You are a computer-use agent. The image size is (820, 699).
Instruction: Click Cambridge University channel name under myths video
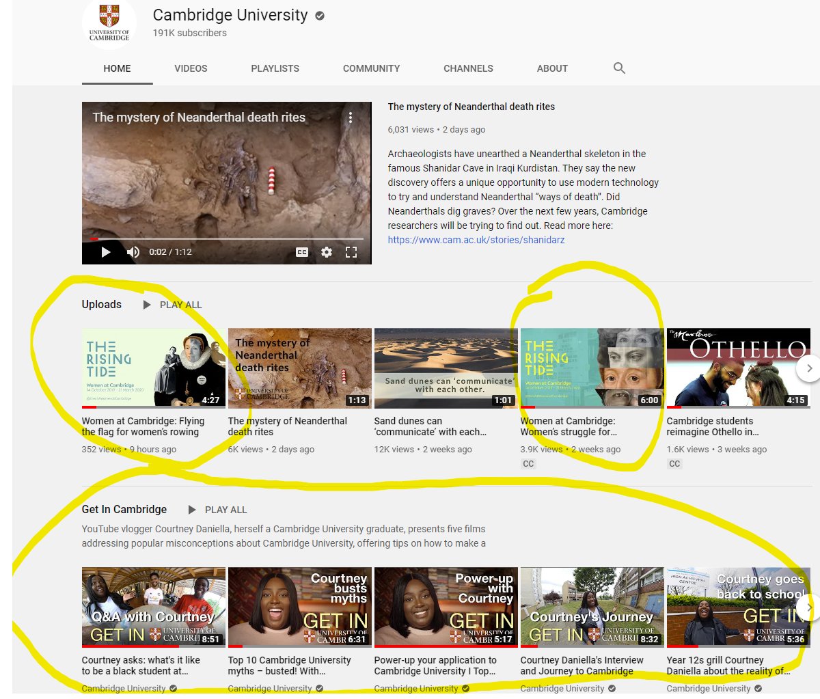[x=270, y=689]
